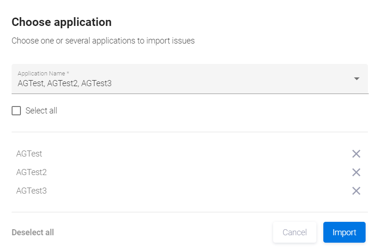Remove AGTest with its X icon

[x=356, y=154]
